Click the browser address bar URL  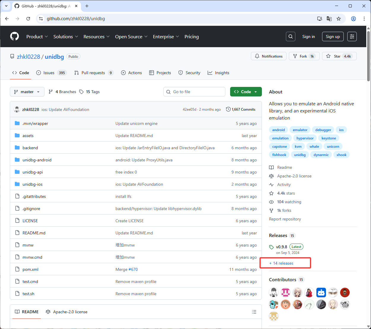76,19
